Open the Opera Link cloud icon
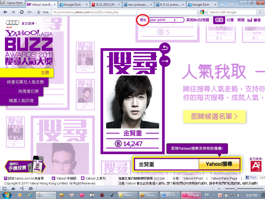The width and height of the screenshot is (265, 199). [13, 189]
